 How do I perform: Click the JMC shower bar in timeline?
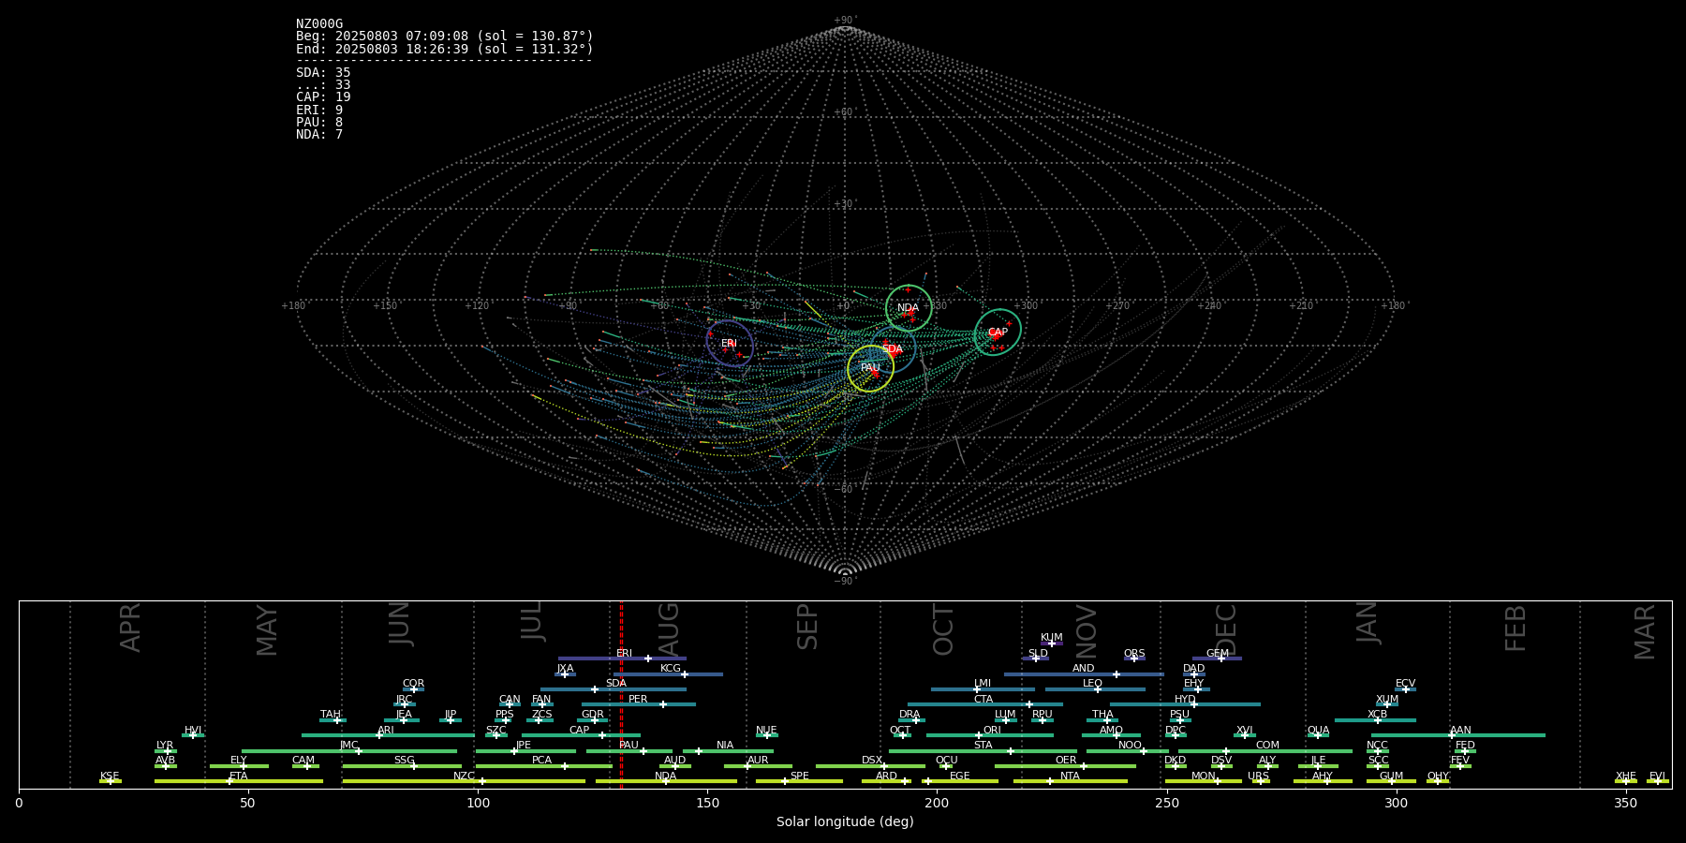(x=349, y=751)
